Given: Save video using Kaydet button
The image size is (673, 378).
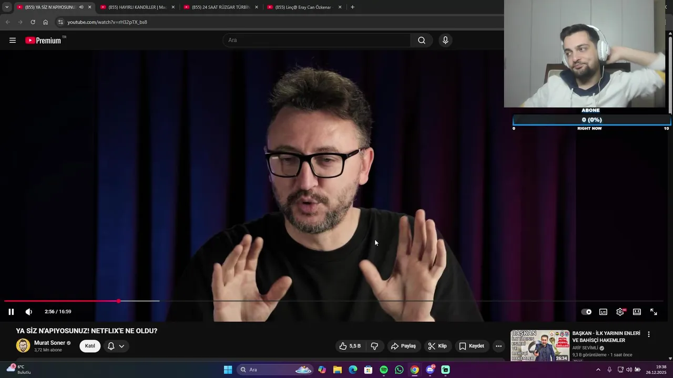Looking at the screenshot, I should [472, 346].
